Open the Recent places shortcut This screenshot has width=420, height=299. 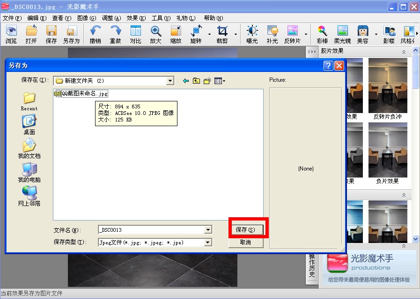pos(29,101)
